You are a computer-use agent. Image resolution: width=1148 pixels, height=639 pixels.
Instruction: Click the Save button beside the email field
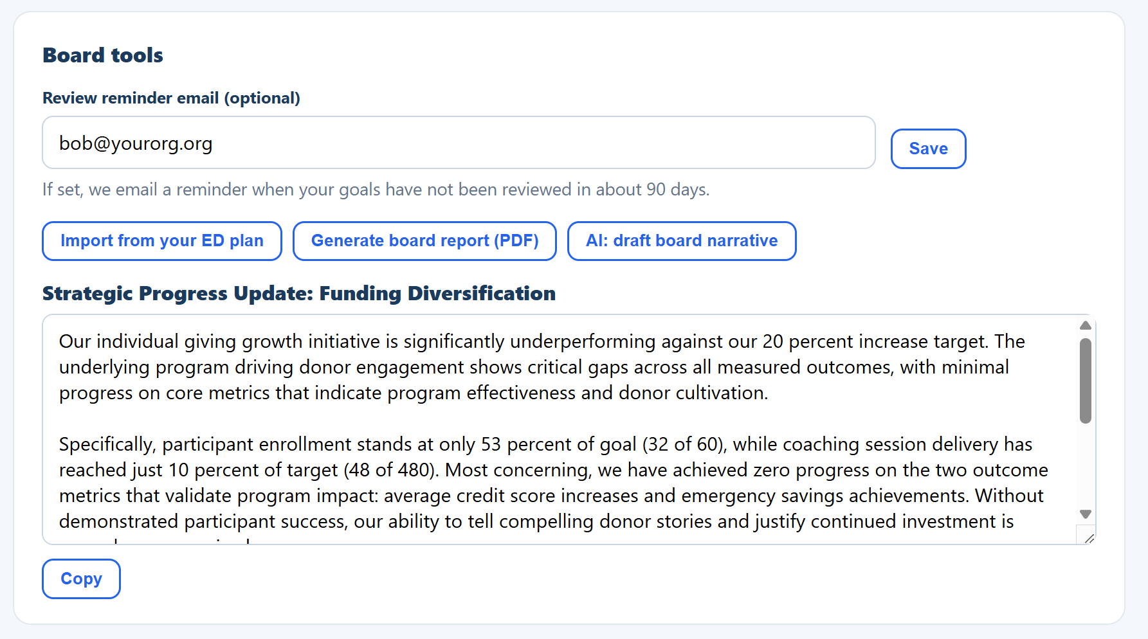928,148
